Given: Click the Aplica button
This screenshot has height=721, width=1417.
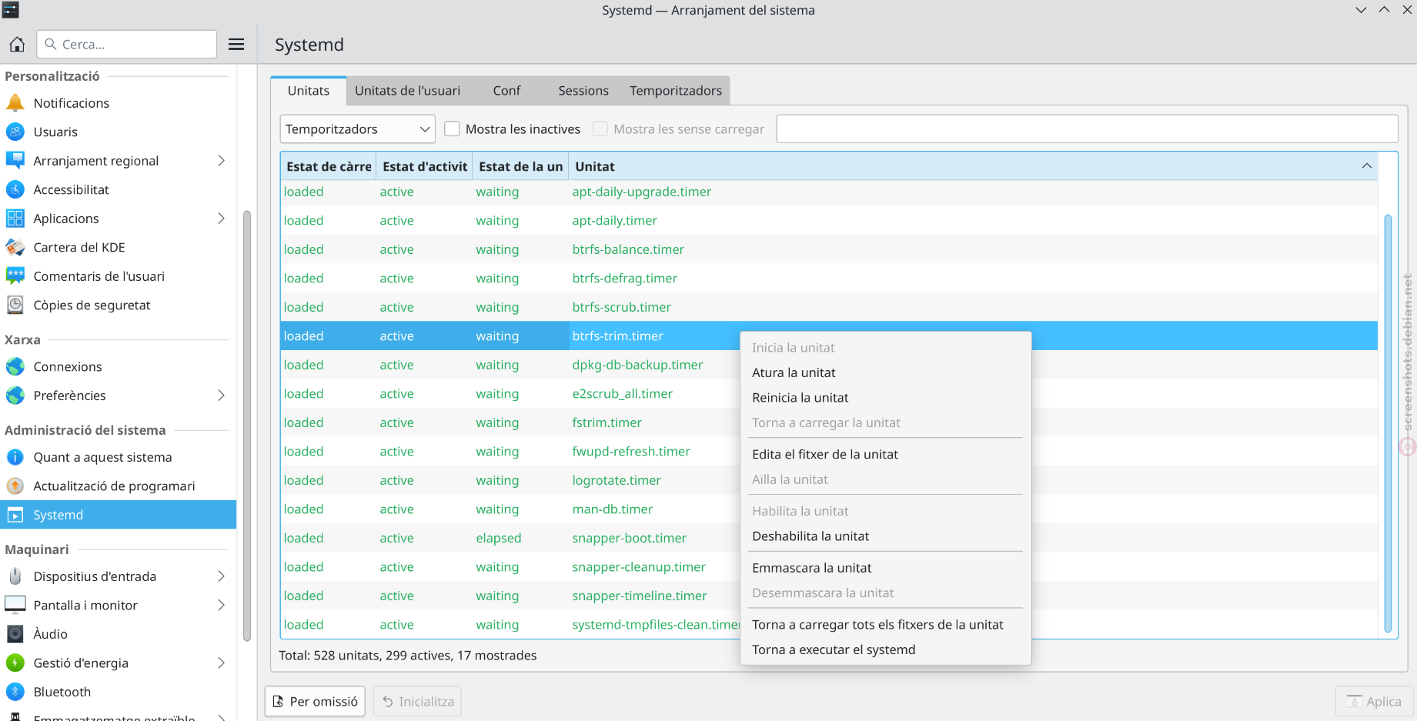Looking at the screenshot, I should coord(1374,701).
